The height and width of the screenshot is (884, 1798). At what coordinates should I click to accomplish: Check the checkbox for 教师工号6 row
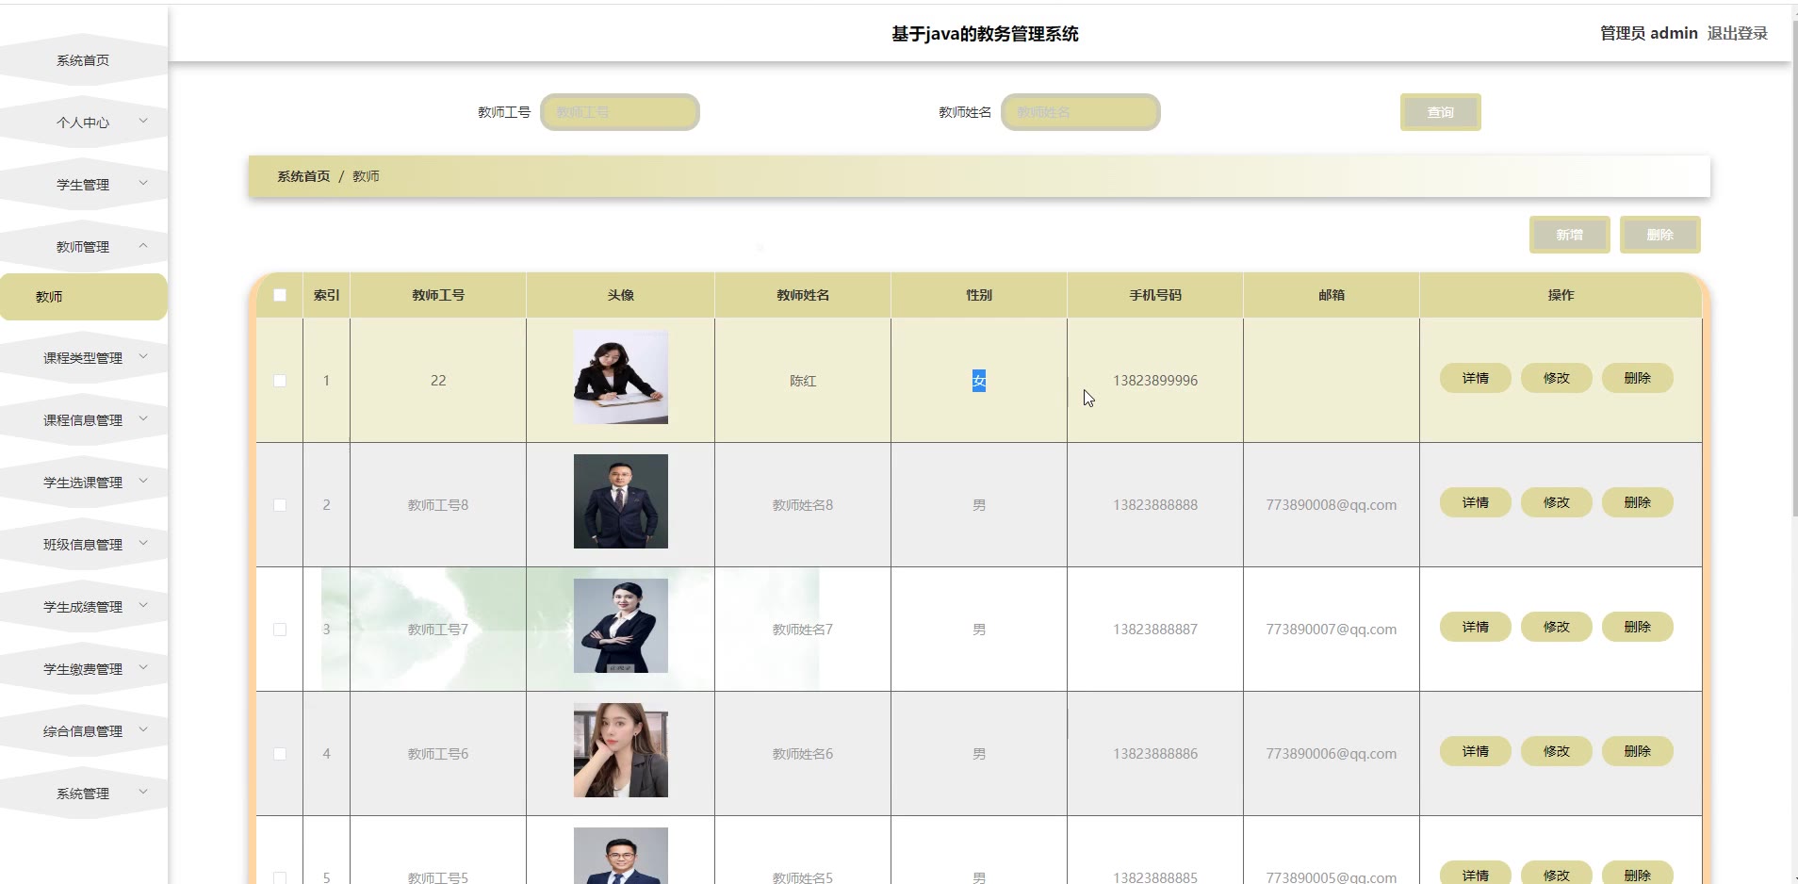(280, 754)
